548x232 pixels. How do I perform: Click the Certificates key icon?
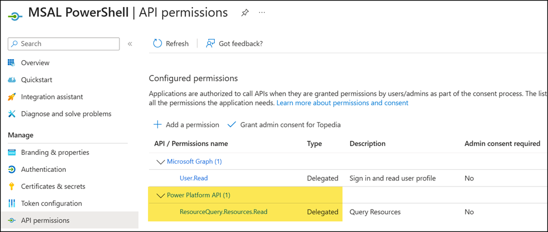click(12, 186)
